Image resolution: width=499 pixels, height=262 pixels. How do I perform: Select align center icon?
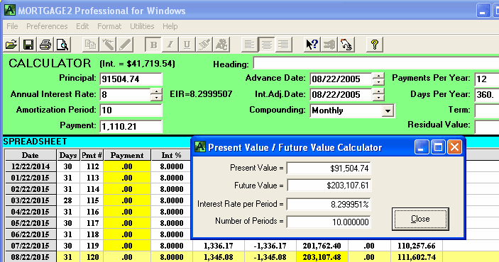[x=266, y=45]
